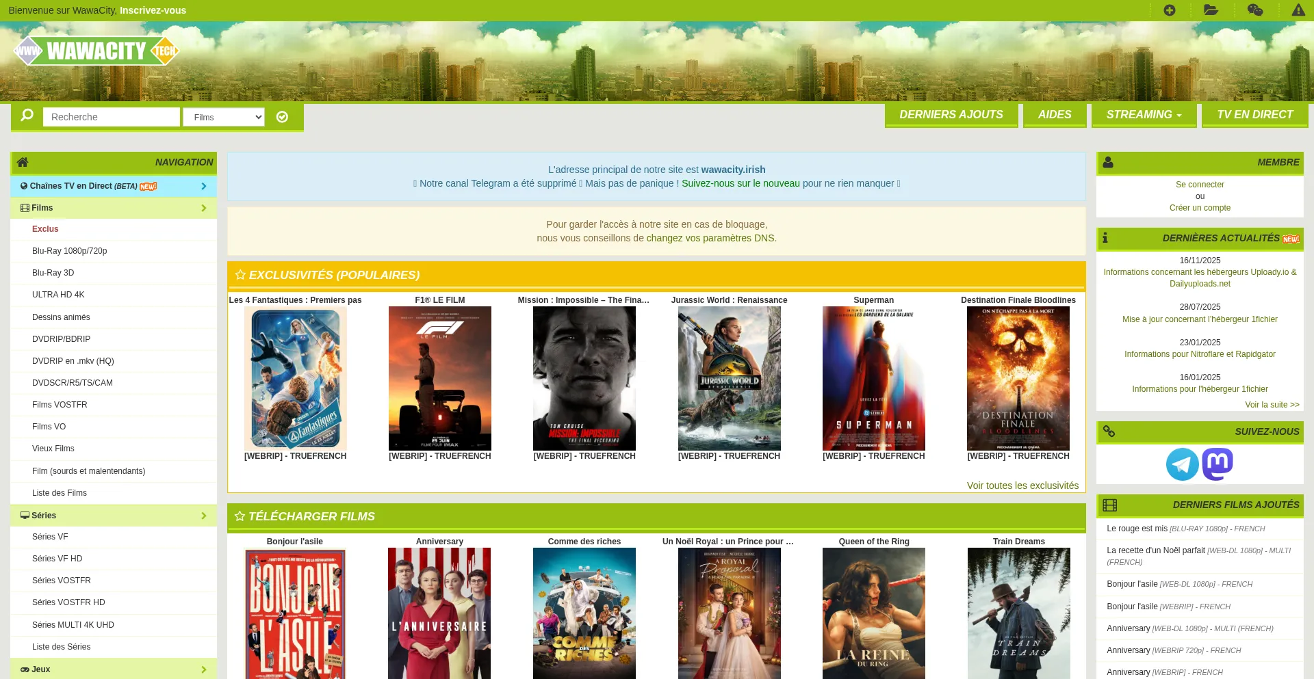Screen dimensions: 1314x679
Task: Open the folder icon in top bar
Action: 1211,10
